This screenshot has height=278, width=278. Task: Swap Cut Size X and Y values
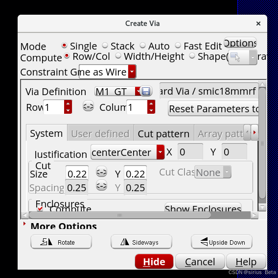101,172
